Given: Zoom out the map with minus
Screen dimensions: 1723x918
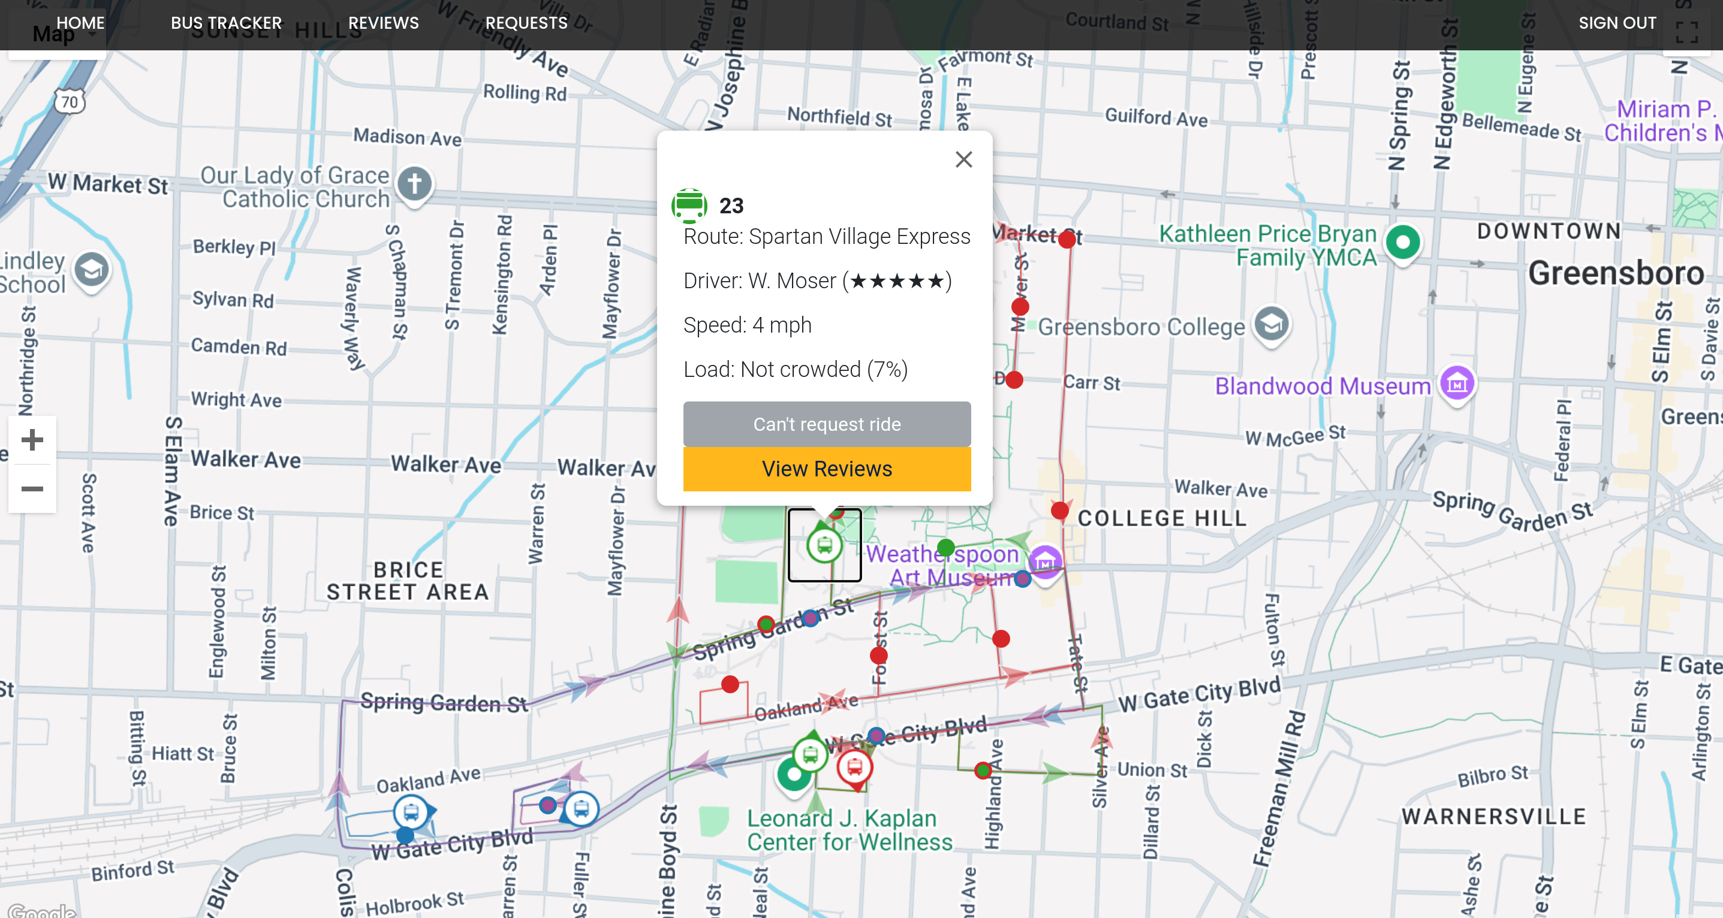Looking at the screenshot, I should point(32,489).
